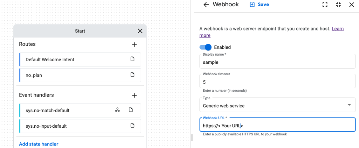Click the Webhook URL input field
This screenshot has width=359, height=148.
click(x=277, y=126)
